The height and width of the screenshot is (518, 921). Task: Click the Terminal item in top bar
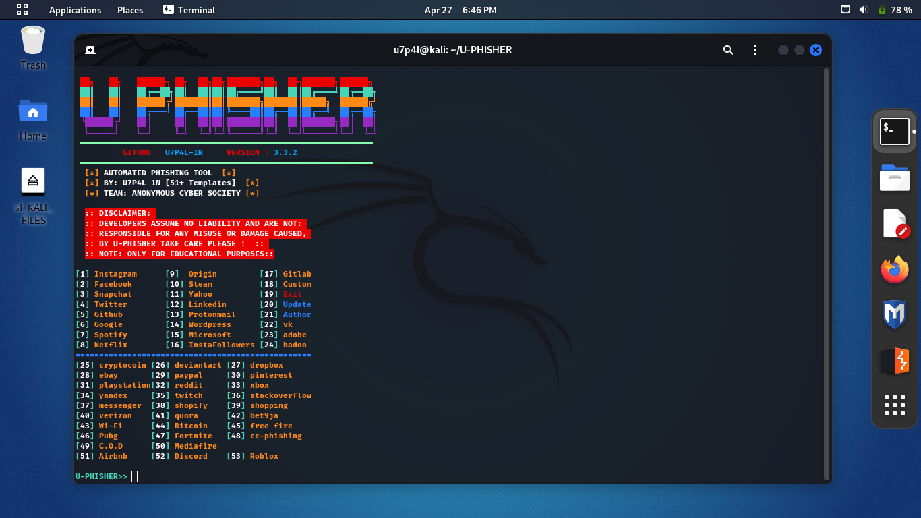tap(189, 10)
